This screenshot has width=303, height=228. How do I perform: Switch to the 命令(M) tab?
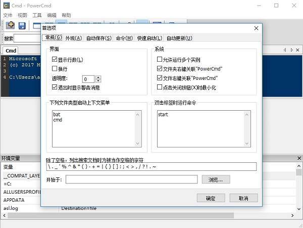124,38
